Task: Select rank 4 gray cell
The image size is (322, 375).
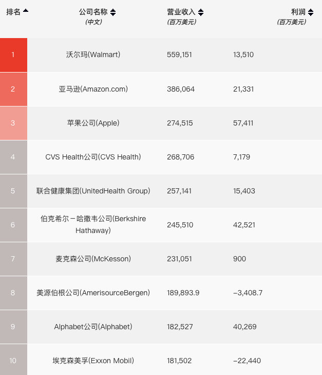Action: click(13, 157)
